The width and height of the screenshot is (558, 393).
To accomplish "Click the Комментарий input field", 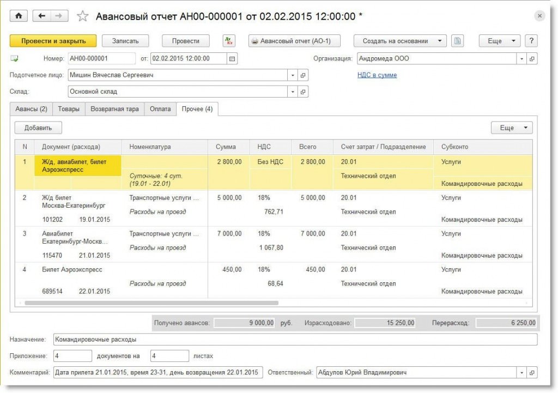I will click(x=158, y=373).
